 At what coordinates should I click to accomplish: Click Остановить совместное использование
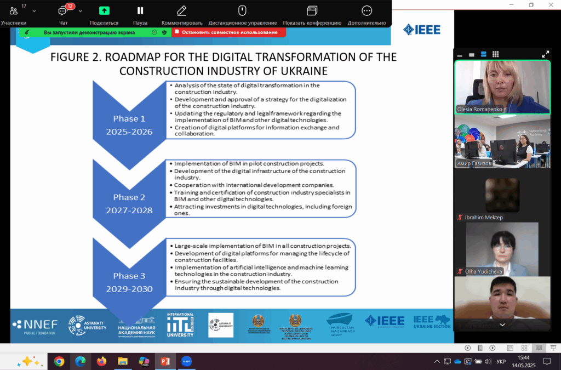tap(229, 32)
